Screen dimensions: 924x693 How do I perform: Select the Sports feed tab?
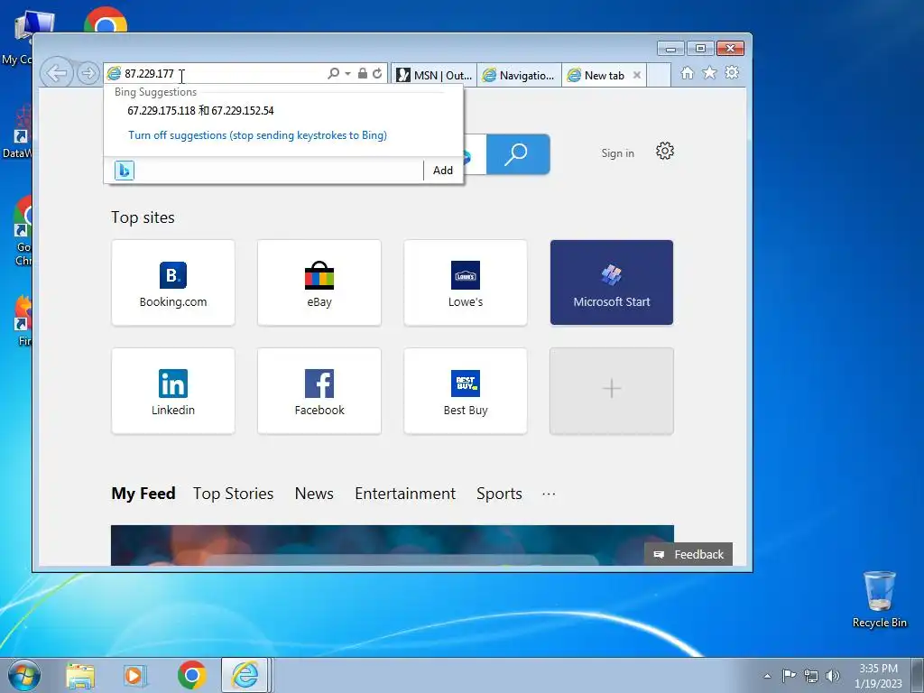(499, 494)
